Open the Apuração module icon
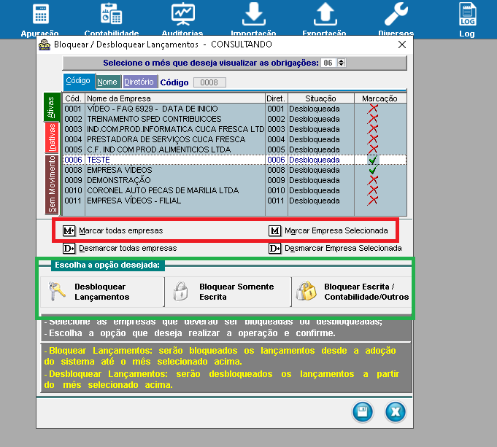Viewport: 497px width, 447px height. coord(41,14)
